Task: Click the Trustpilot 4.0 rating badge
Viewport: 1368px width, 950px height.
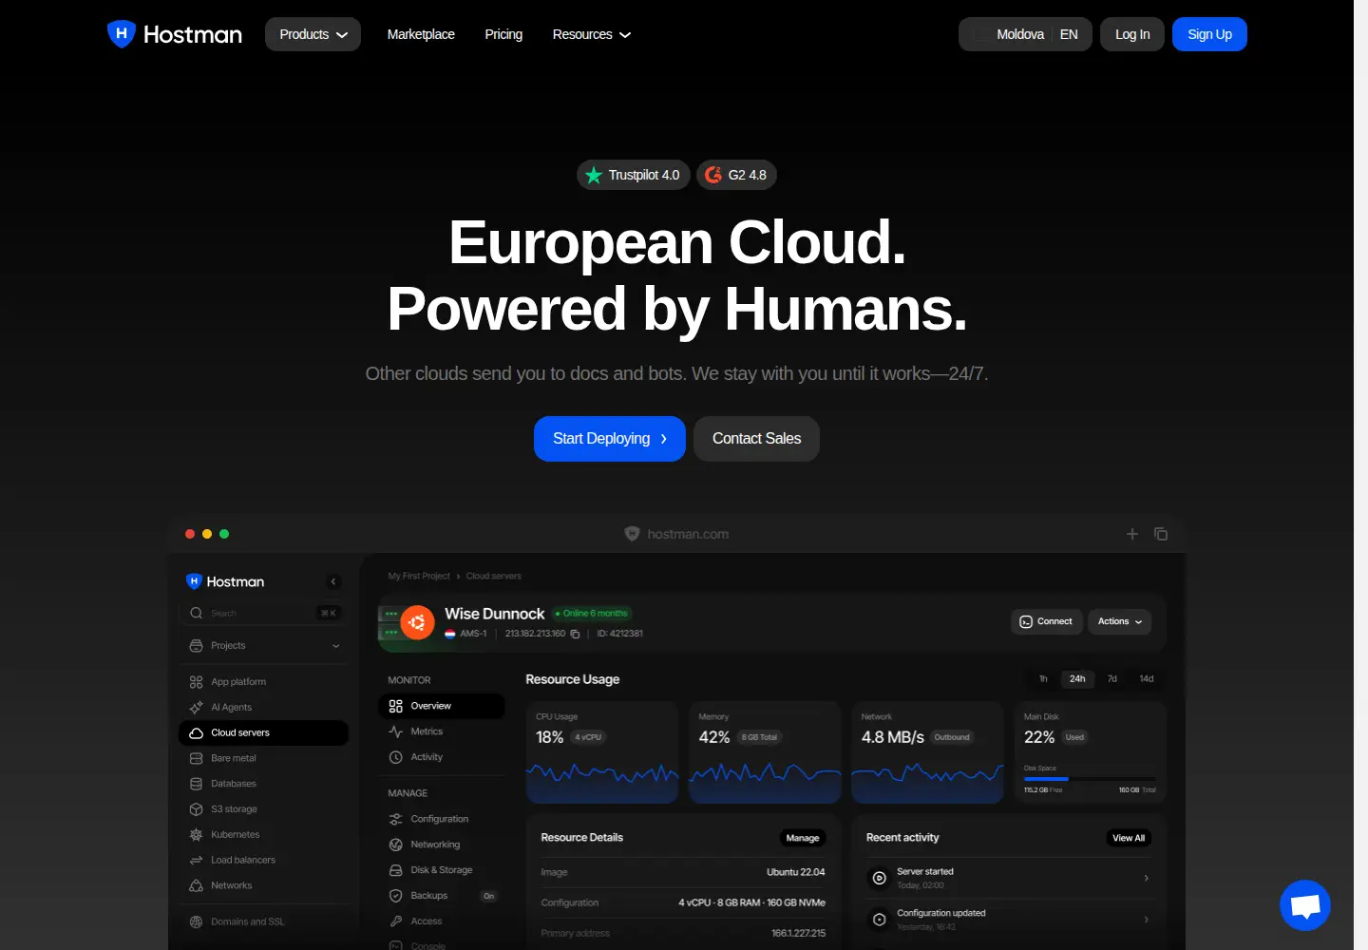Action: [x=633, y=175]
